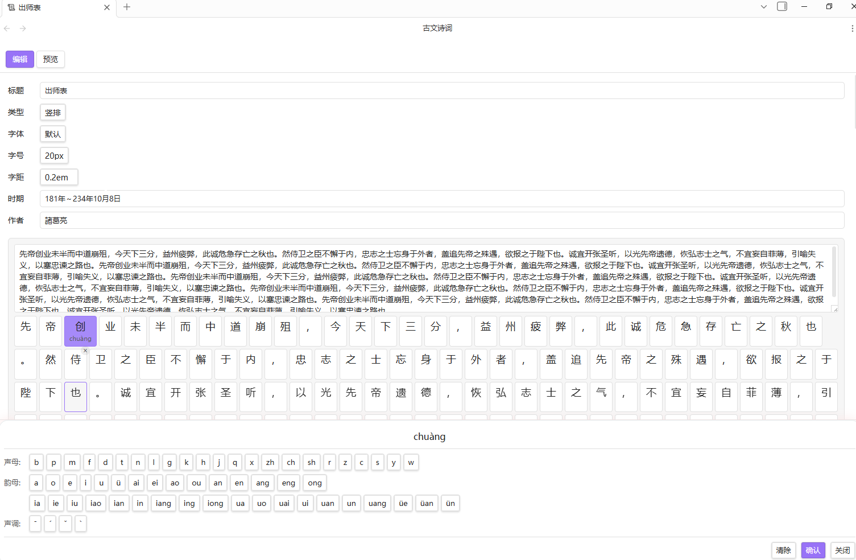Open the 字体 dropdown showing 默认
856x560 pixels.
(x=53, y=134)
